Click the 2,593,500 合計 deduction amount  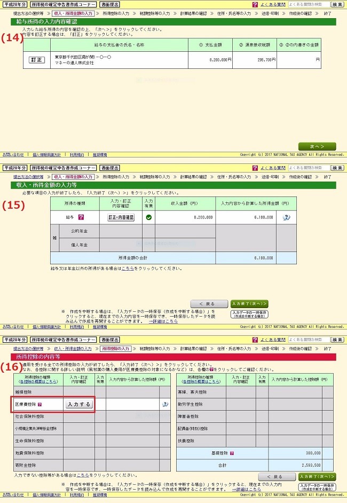[x=311, y=465]
